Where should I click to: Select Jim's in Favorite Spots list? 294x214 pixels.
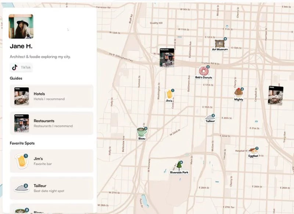click(x=51, y=161)
